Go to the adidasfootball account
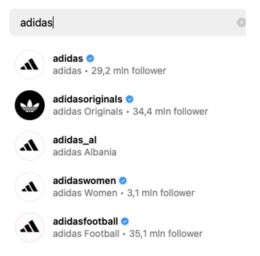Viewport: 260px width, 256px height. click(86, 221)
